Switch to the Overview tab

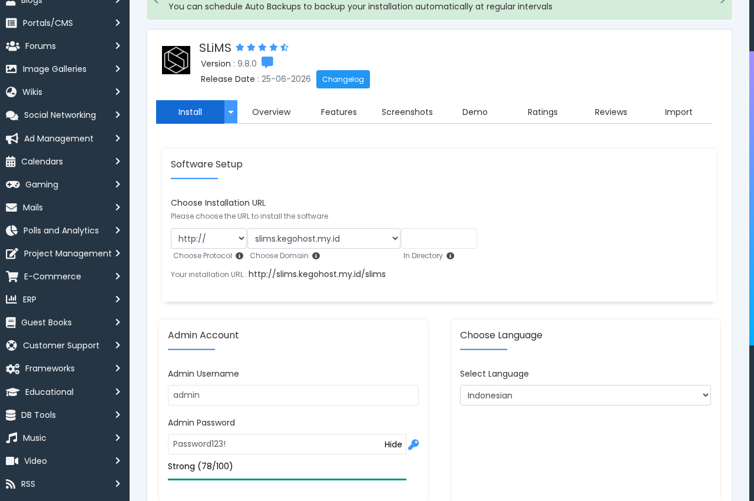[x=272, y=112]
